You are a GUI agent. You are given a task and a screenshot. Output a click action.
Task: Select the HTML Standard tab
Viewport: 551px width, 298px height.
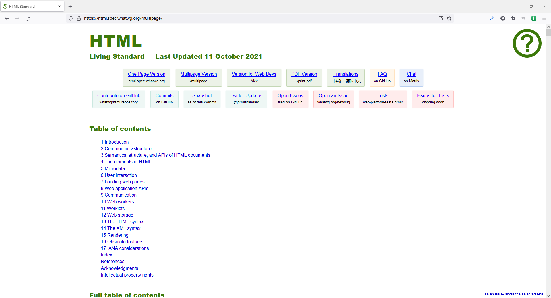point(32,6)
